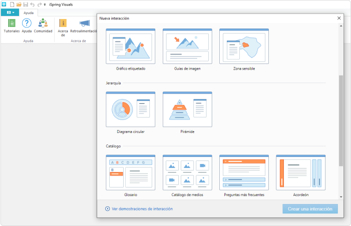
Task: Open the Tutoriales book icon
Action: (12, 23)
